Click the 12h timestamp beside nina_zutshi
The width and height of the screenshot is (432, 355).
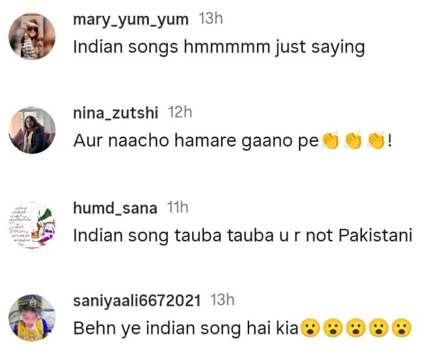coord(180,113)
